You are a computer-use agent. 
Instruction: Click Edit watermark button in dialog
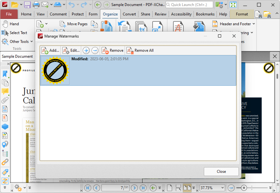[x=71, y=50]
